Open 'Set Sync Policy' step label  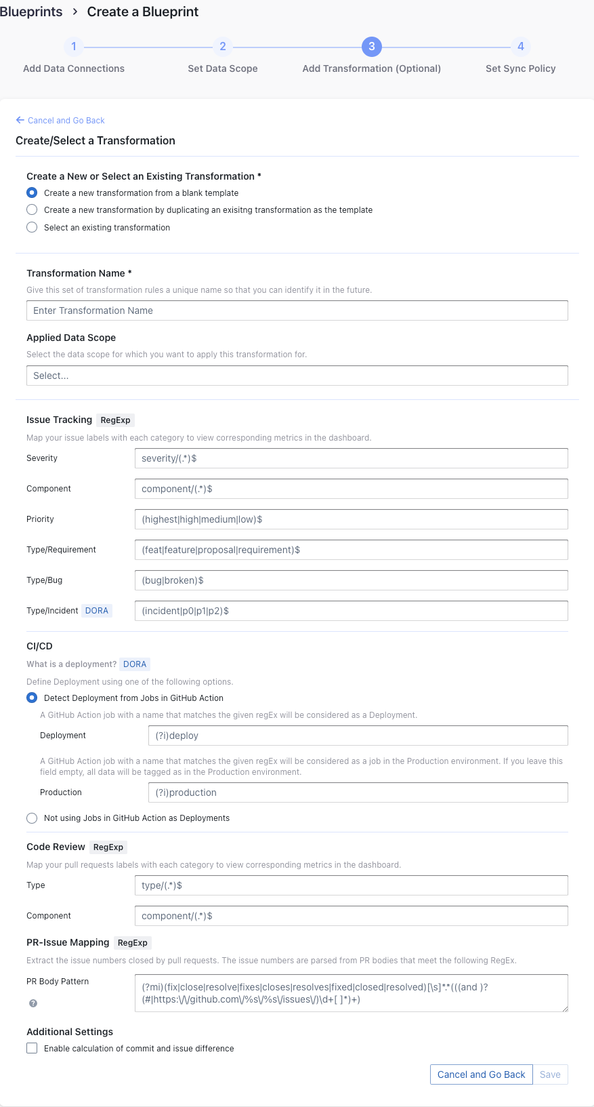coord(520,68)
